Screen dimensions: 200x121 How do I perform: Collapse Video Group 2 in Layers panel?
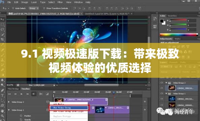(166, 83)
